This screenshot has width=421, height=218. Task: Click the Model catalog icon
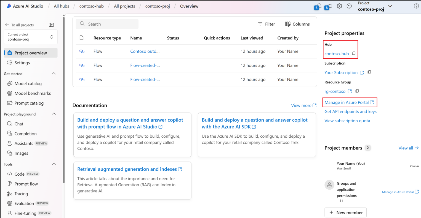pos(10,83)
